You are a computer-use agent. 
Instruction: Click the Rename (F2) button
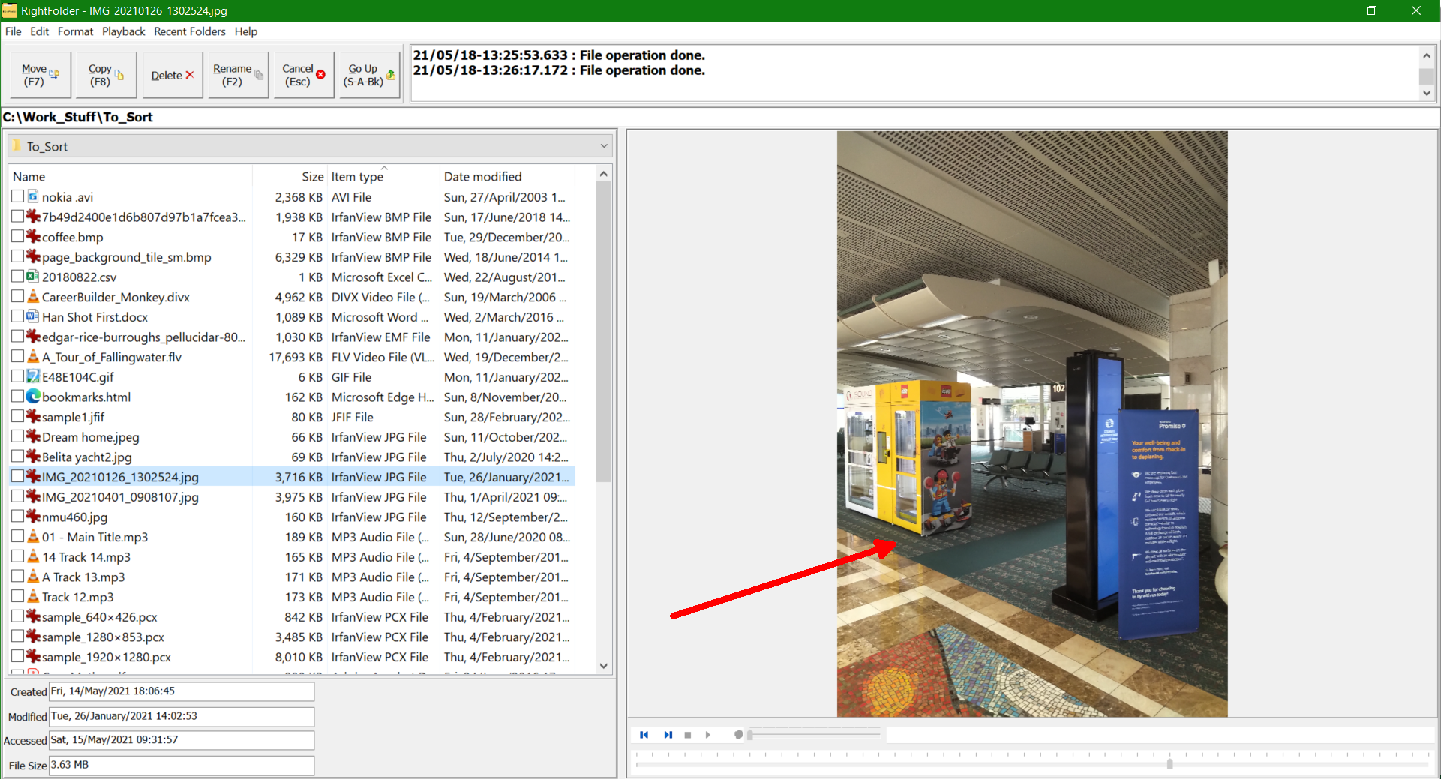[x=238, y=75]
